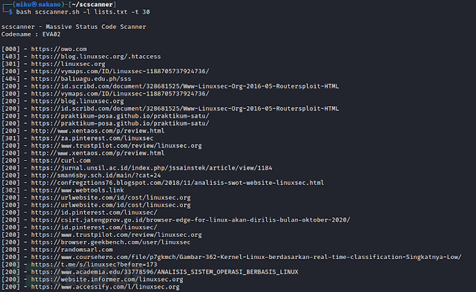Open the blog.linuxsec.org/.htaccess link

tap(96, 57)
